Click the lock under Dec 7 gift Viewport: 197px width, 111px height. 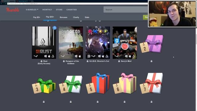point(151,102)
